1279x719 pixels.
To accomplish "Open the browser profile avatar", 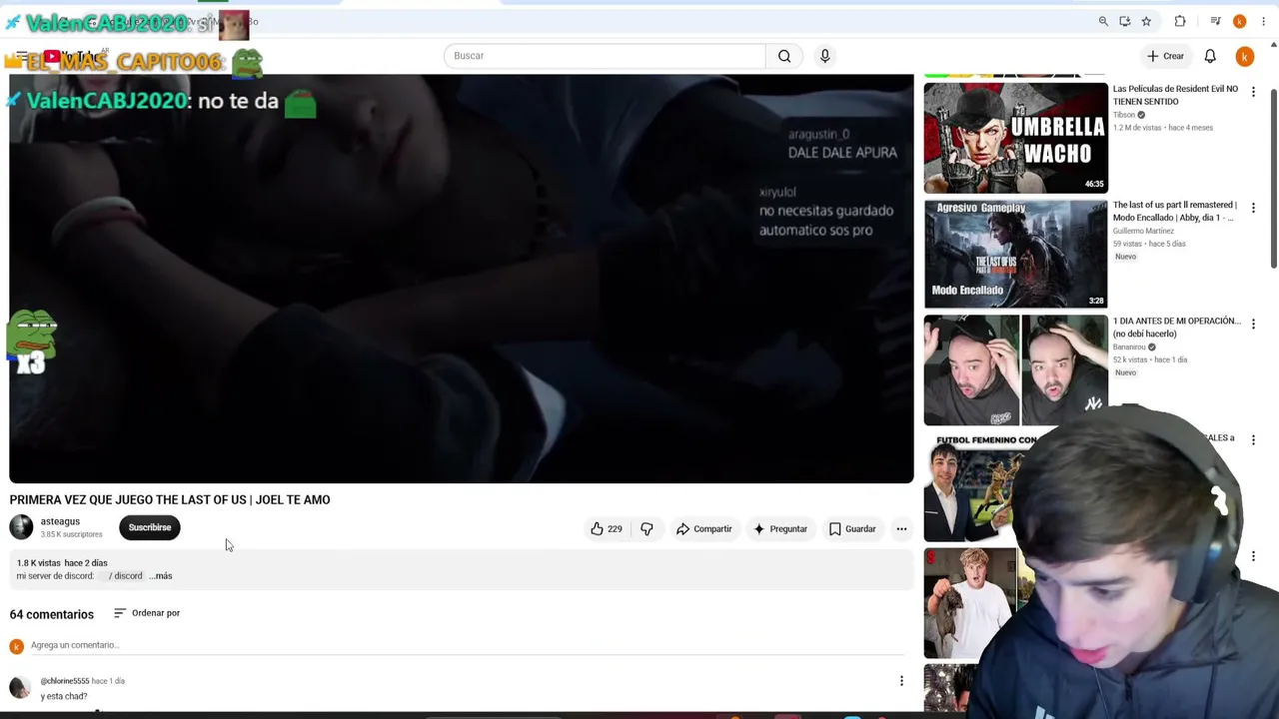I will pyautogui.click(x=1240, y=21).
